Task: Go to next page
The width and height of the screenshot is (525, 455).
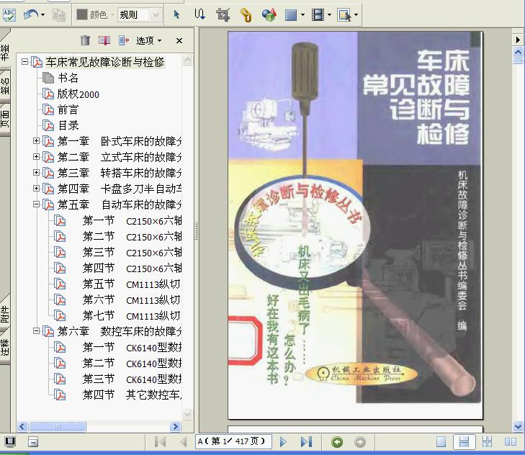Action: [283, 442]
